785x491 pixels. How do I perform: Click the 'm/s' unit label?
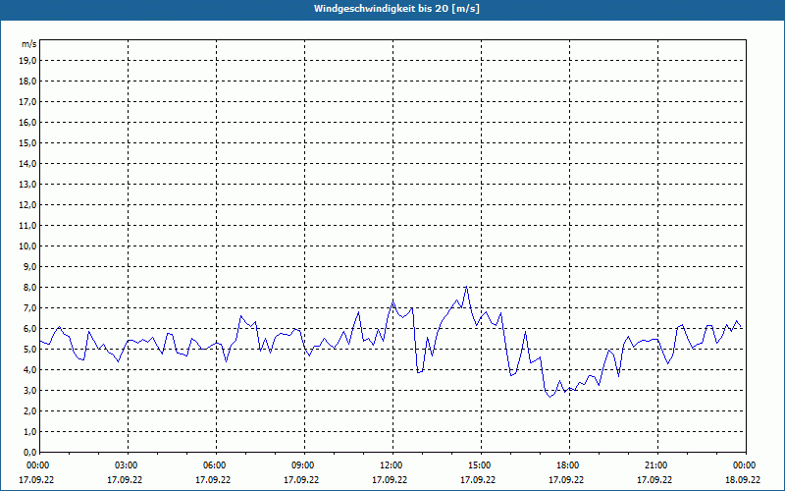[29, 44]
